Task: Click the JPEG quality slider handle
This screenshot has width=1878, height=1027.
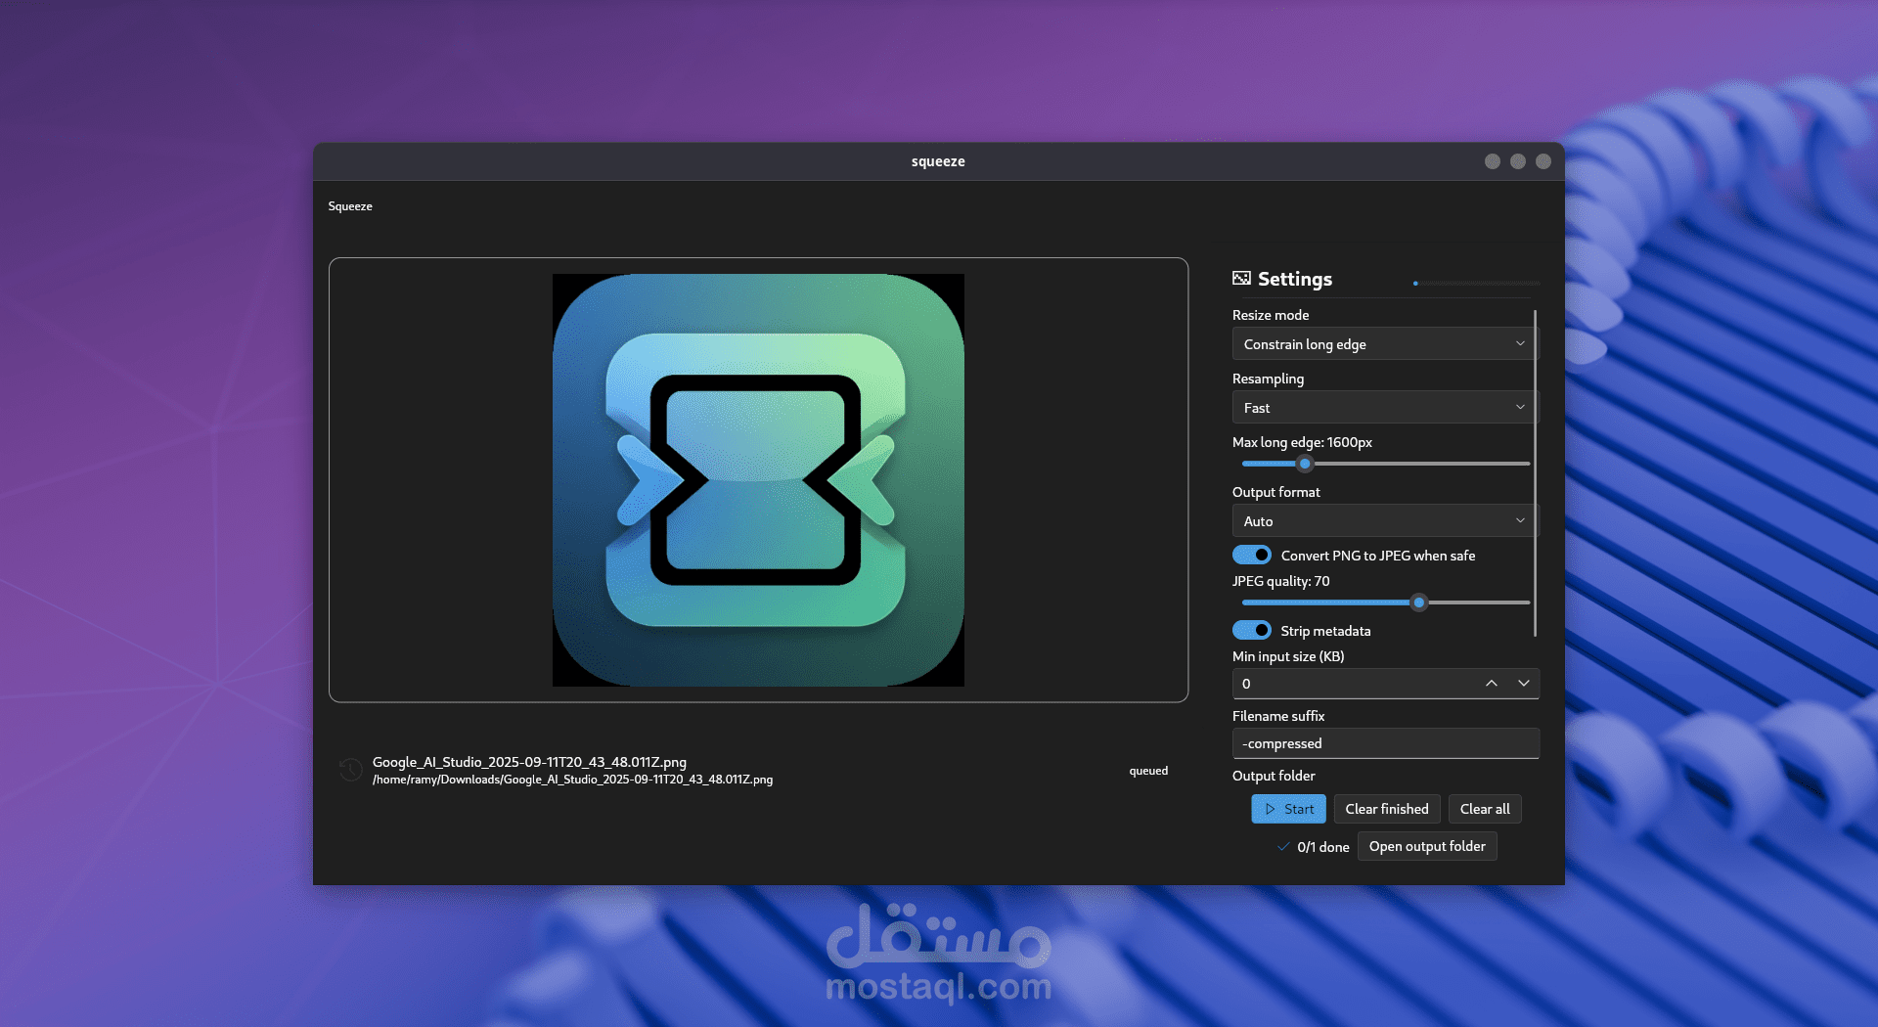Action: click(x=1419, y=603)
